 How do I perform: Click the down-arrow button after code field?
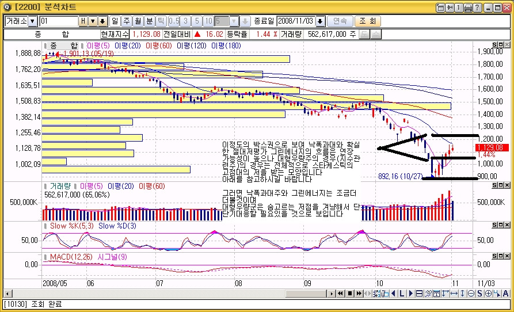[x=102, y=21]
